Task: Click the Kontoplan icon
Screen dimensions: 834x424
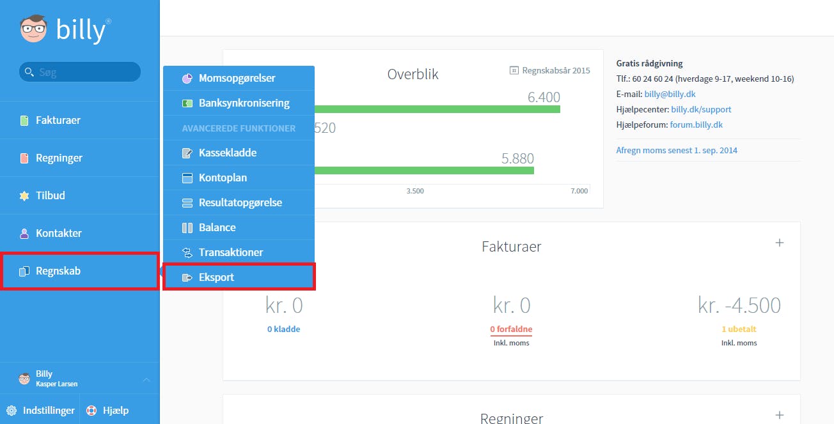Action: coord(187,178)
